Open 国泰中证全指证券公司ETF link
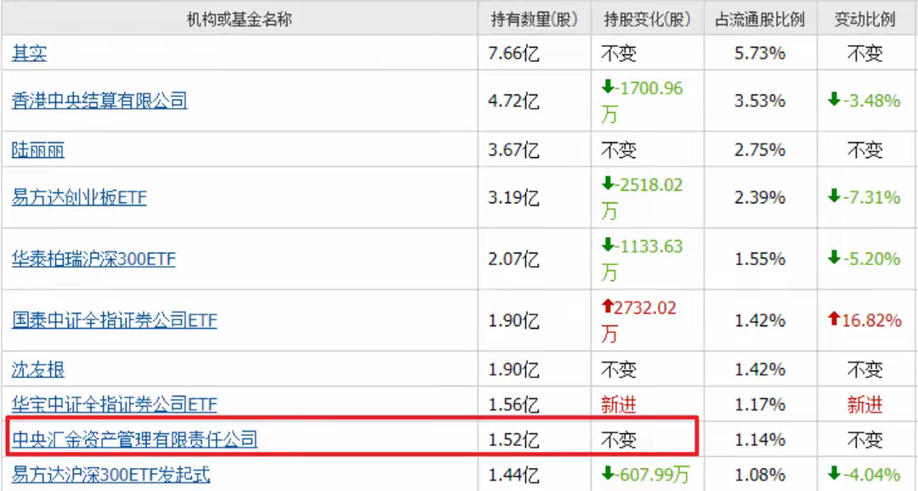This screenshot has height=491, width=918. point(114,321)
